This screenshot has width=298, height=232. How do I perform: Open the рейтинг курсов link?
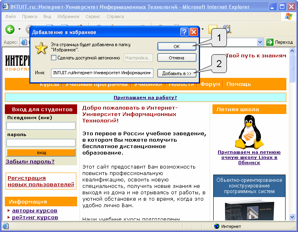click(35, 217)
